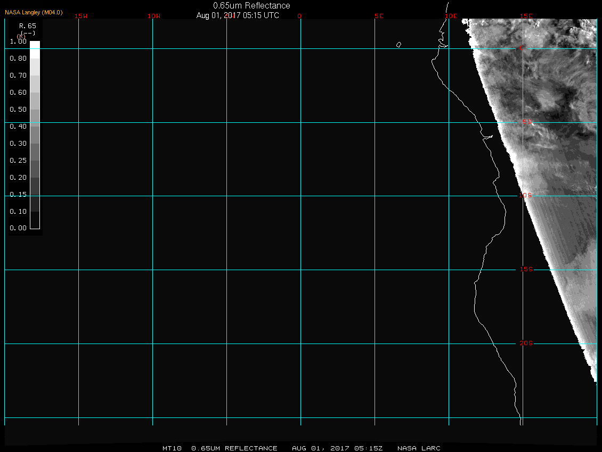Image resolution: width=602 pixels, height=452 pixels.
Task: Click the 5E longitude label
Action: 379,16
